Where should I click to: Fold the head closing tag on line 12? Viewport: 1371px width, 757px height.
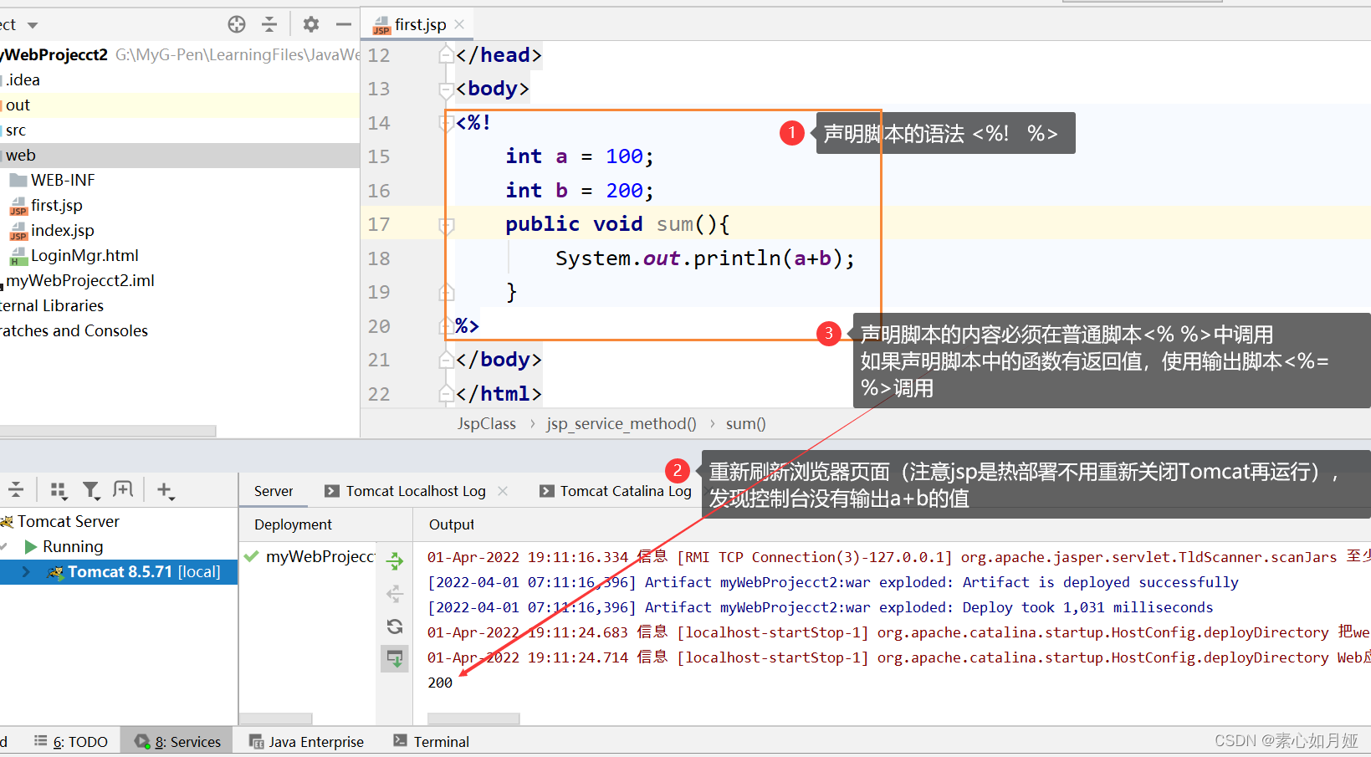click(447, 55)
